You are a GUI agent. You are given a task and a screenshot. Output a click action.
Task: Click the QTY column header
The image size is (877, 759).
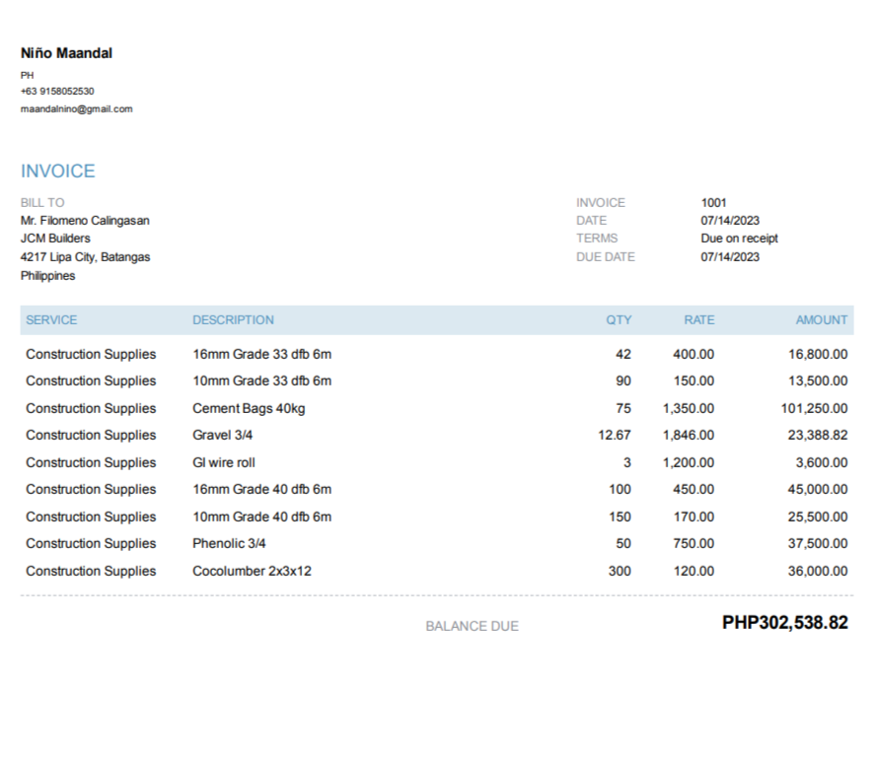[x=619, y=320]
